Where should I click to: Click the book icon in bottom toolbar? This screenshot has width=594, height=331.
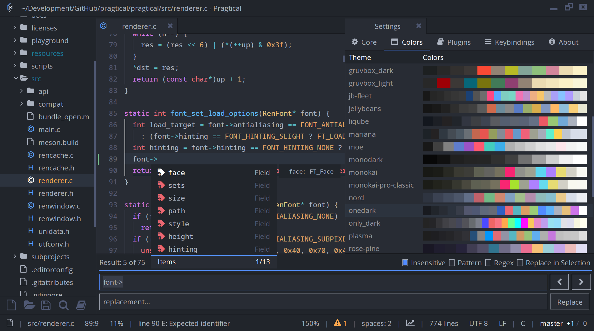81,305
